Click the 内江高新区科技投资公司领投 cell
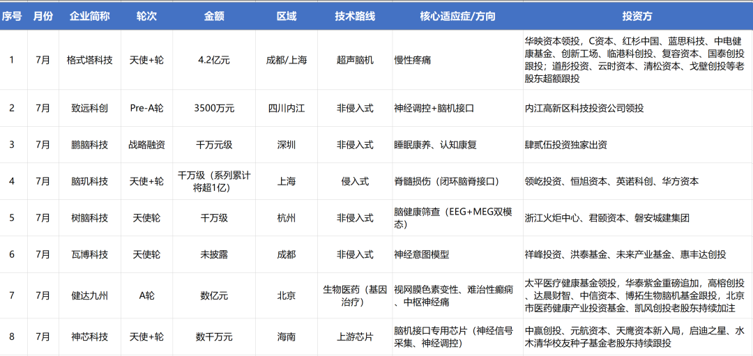The height and width of the screenshot is (356, 753). [638, 109]
